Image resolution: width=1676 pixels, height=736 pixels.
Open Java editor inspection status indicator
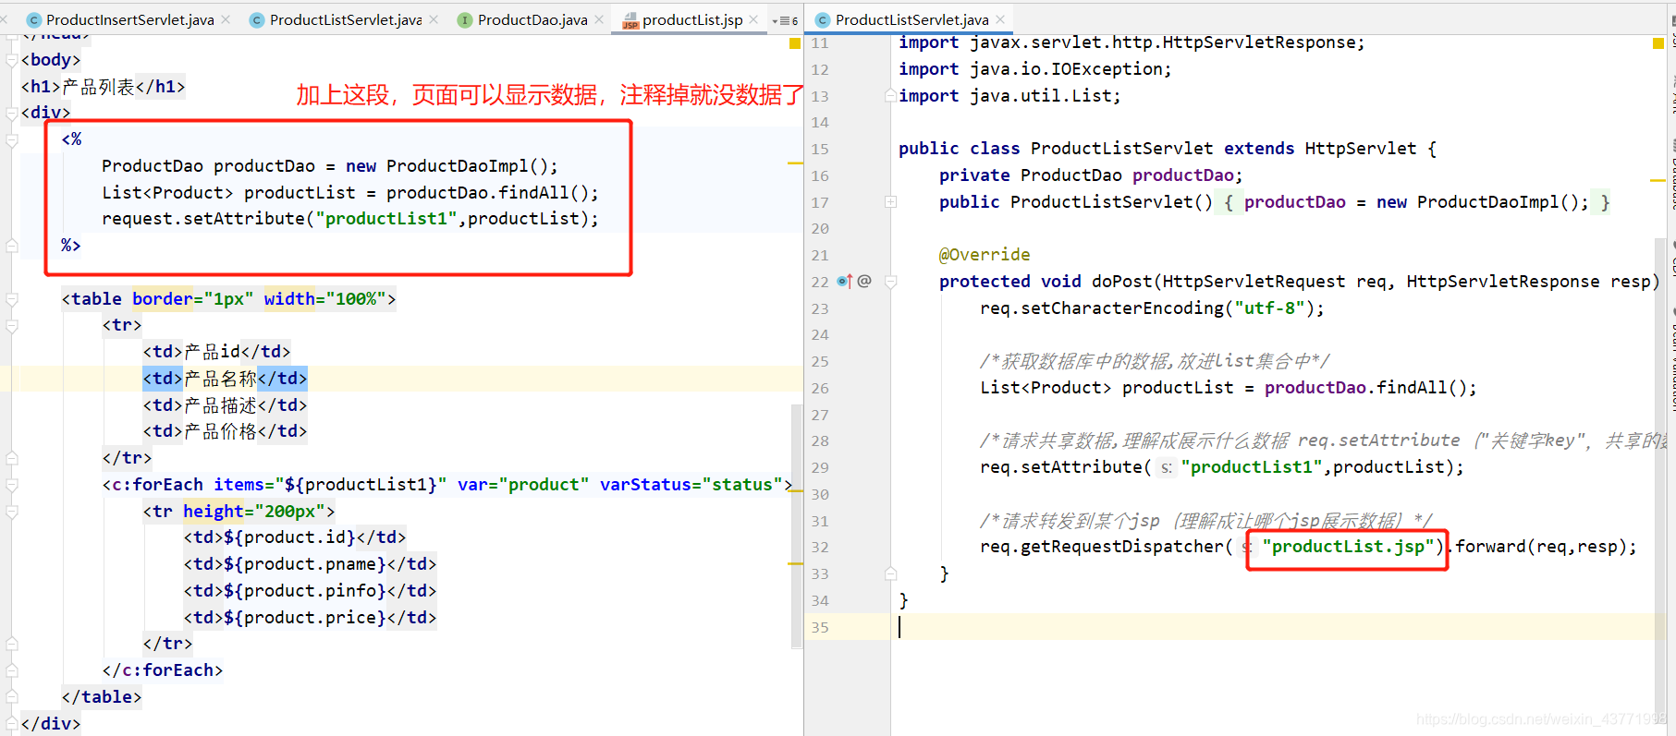click(1658, 43)
